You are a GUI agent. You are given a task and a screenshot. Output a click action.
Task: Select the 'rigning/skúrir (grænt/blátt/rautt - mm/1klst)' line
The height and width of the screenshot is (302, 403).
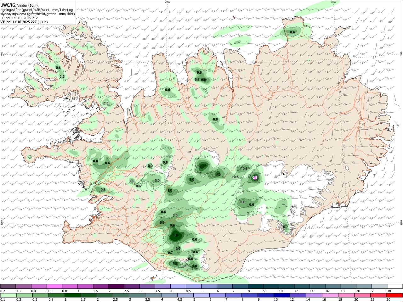(x=37, y=10)
